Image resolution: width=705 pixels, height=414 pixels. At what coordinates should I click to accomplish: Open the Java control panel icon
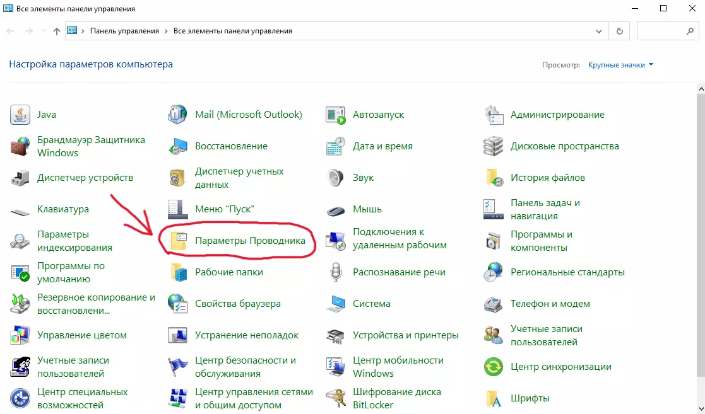20,115
